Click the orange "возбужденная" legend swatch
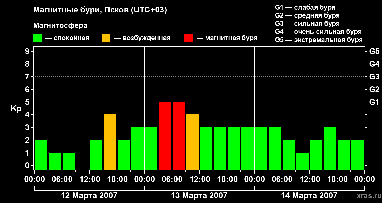The image size is (382, 203). 106,38
